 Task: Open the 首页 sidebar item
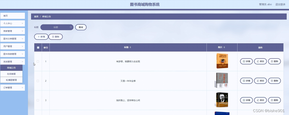click(x=12, y=16)
